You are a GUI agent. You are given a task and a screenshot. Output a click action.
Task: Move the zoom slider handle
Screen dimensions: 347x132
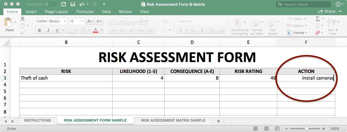click(x=307, y=128)
